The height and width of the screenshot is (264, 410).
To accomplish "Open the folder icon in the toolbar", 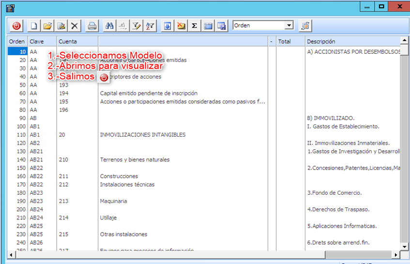I will point(47,26).
